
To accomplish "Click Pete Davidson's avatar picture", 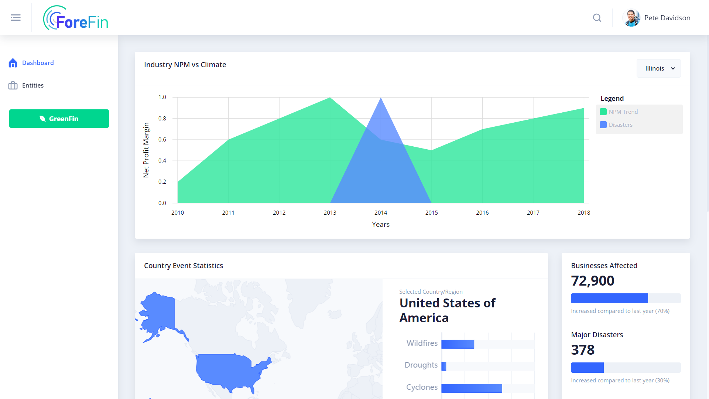I will (x=631, y=18).
